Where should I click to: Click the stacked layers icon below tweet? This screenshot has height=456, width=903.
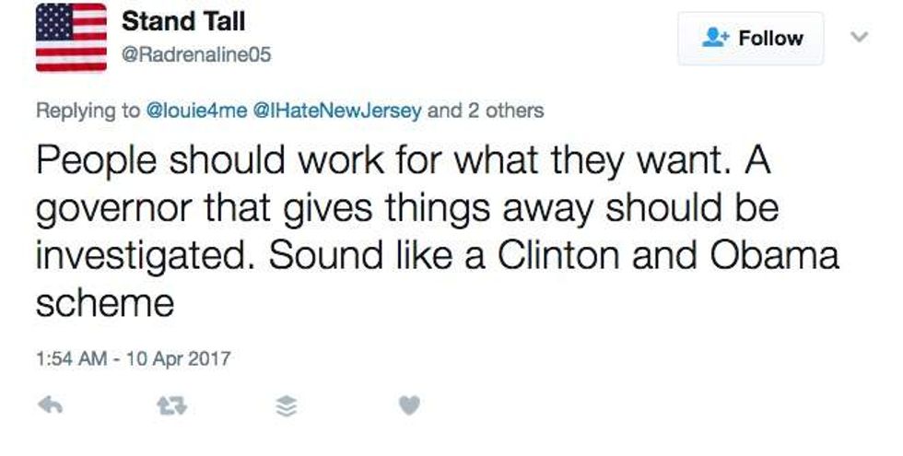click(x=287, y=404)
